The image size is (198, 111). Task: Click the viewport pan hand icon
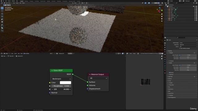click(162, 16)
